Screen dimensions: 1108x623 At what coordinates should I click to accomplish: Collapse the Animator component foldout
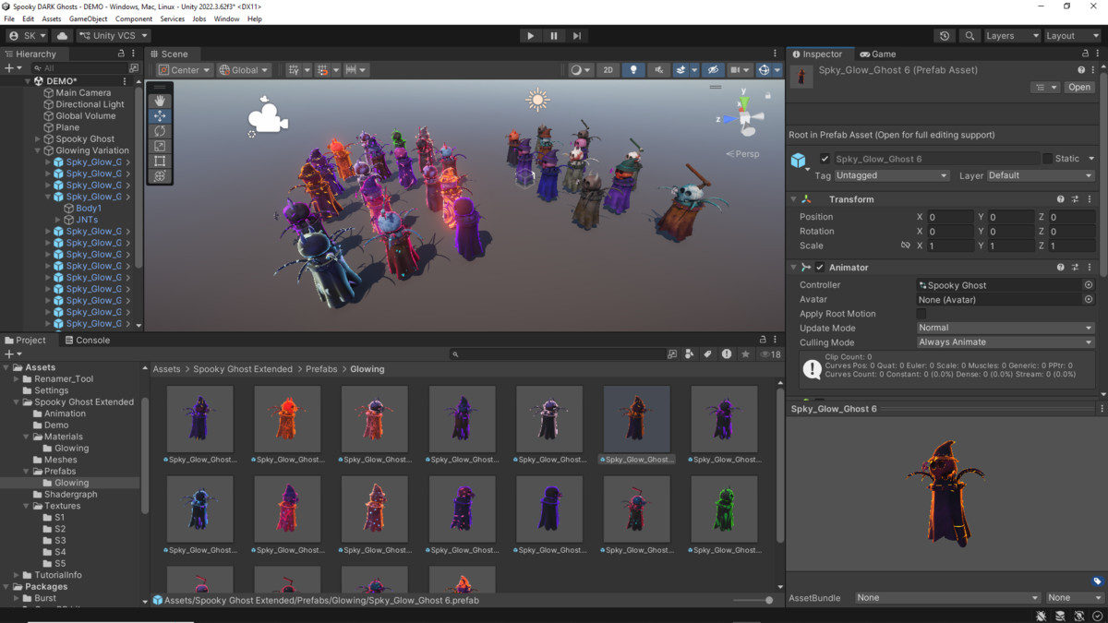(793, 268)
